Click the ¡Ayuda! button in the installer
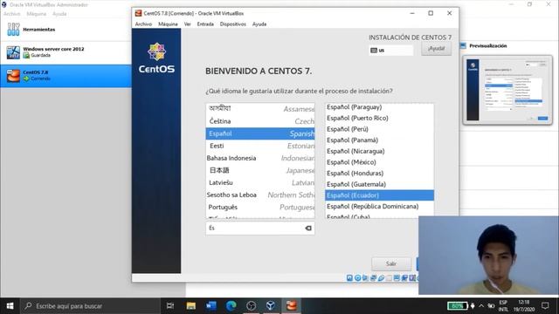This screenshot has height=314, width=559. (x=437, y=49)
